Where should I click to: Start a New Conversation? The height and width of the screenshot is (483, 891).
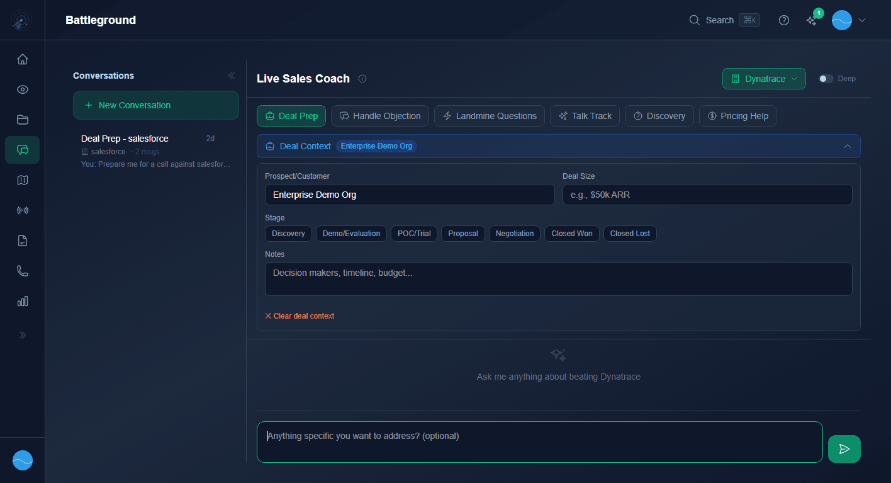pyautogui.click(x=155, y=105)
